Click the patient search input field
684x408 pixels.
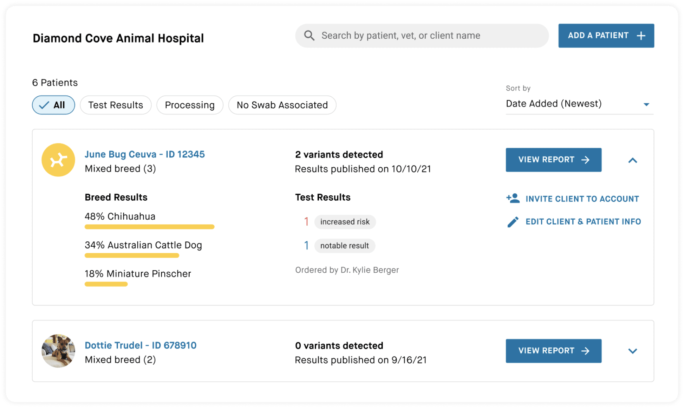pos(426,36)
